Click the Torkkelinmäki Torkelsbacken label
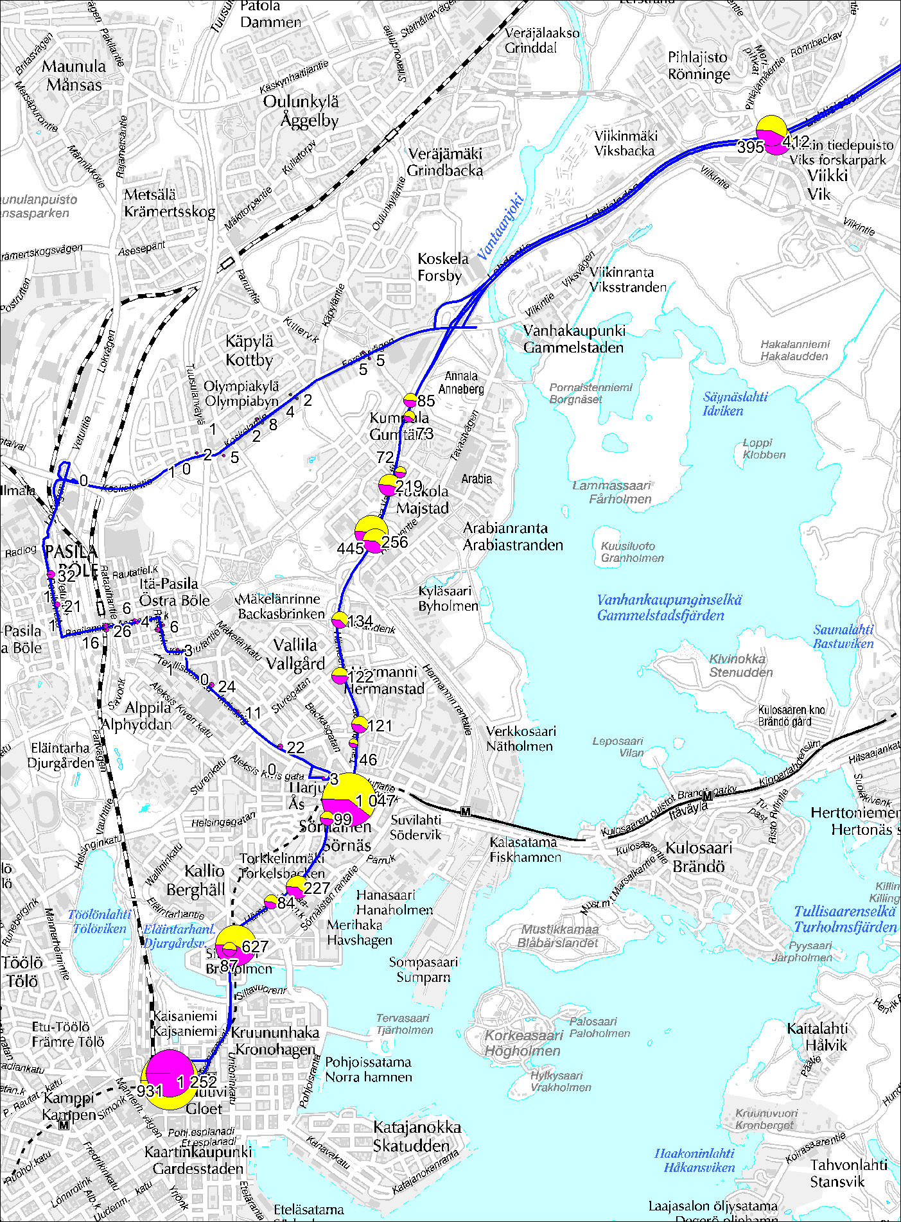The height and width of the screenshot is (1222, 901). 283,866
